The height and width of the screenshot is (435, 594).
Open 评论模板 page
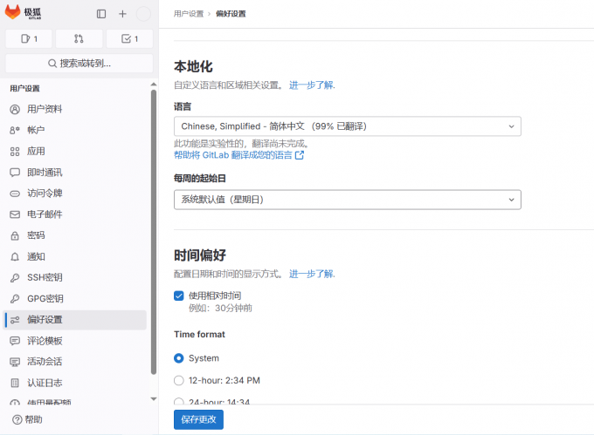[74, 341]
